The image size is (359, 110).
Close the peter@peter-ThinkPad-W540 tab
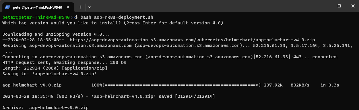[68, 7]
